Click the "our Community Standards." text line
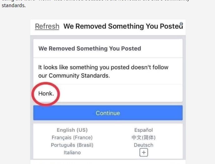This screenshot has width=215, height=164. click(x=74, y=76)
